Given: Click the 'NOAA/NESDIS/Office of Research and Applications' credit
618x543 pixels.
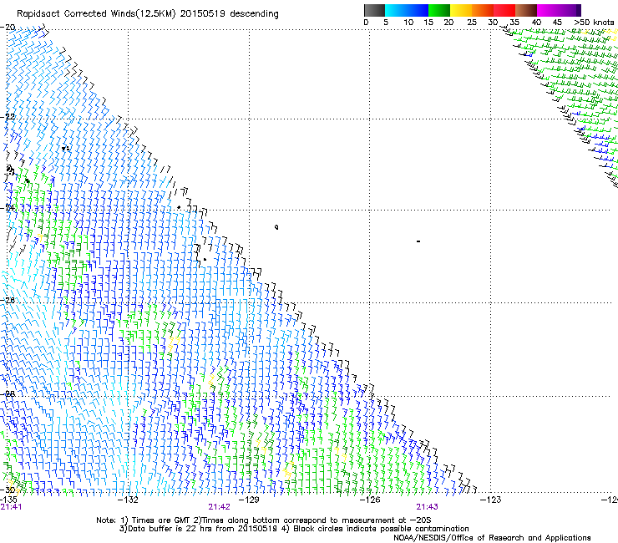Looking at the screenshot, I should [x=492, y=538].
